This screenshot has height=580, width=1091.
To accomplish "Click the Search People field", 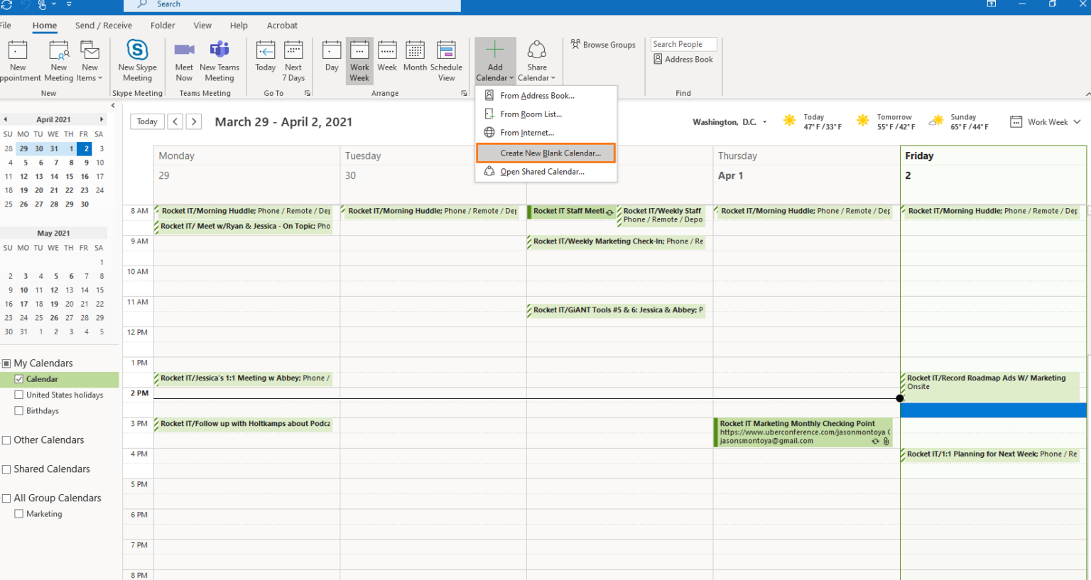I will tap(683, 43).
